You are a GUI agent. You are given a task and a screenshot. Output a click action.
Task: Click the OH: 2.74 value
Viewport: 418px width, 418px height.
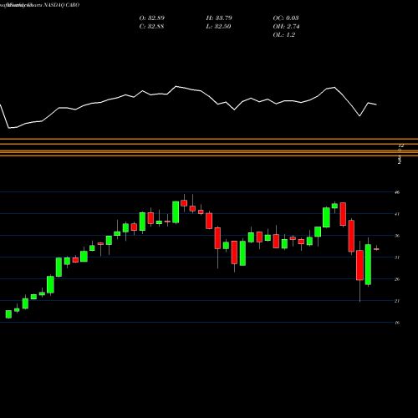click(286, 27)
